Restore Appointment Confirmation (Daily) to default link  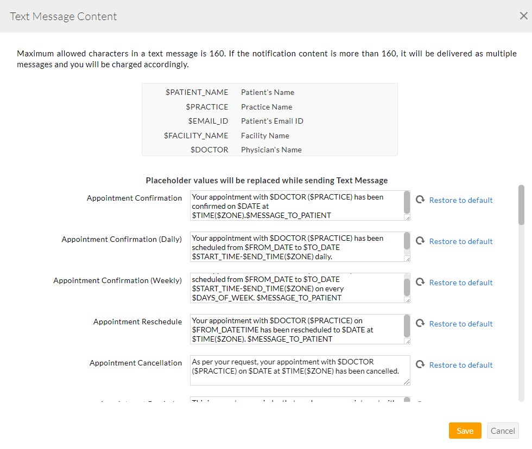460,241
